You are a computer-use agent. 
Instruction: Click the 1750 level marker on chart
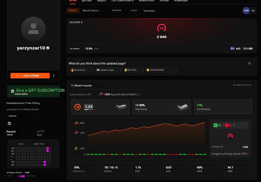pyautogui.click(x=76, y=133)
